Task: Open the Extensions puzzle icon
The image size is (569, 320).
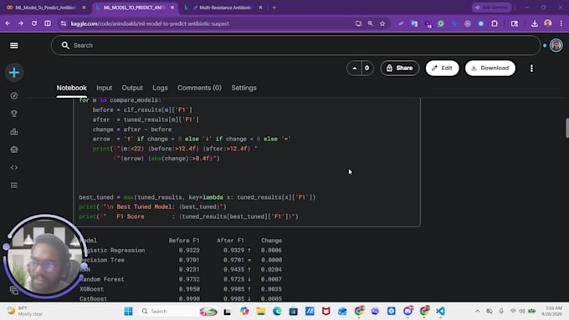Action: pos(495,23)
